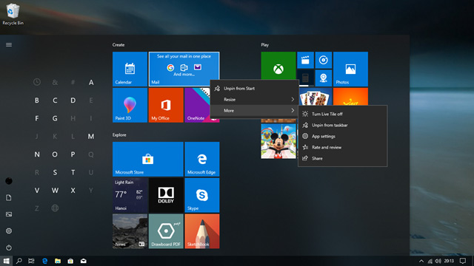Expand the Resize submenu
The image size is (474, 266).
coord(255,99)
